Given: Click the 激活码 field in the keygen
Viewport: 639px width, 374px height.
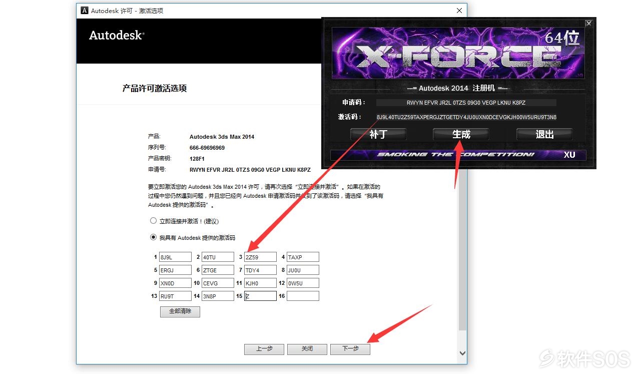Looking at the screenshot, I should coord(466,117).
